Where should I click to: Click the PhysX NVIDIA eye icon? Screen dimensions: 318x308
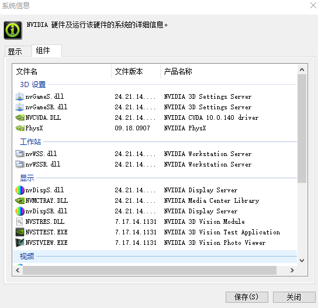click(20, 128)
